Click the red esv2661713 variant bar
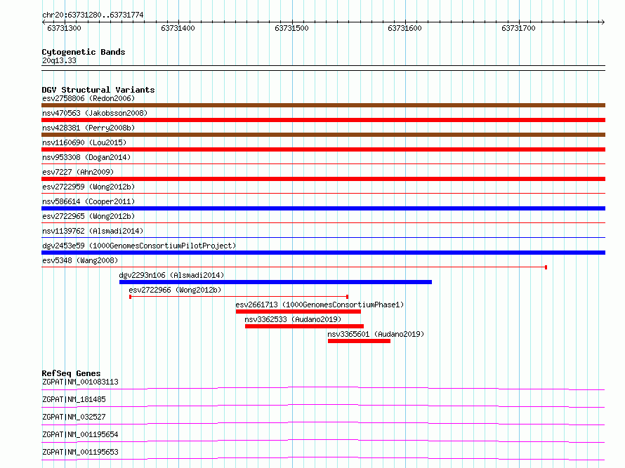 (x=298, y=312)
